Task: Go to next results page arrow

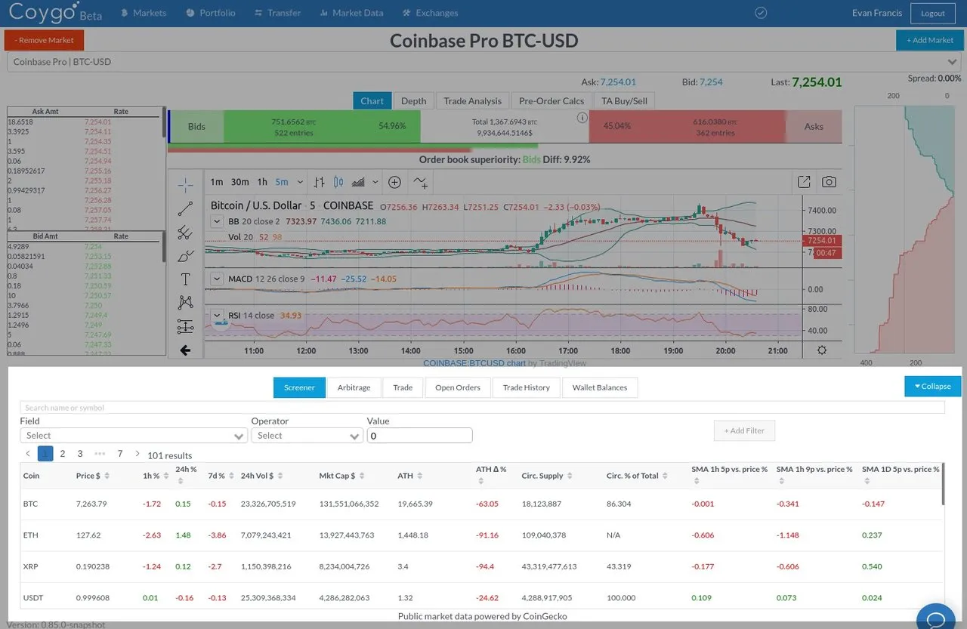Action: coord(137,454)
